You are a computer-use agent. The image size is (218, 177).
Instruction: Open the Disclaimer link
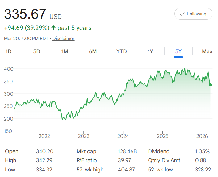click(63, 39)
